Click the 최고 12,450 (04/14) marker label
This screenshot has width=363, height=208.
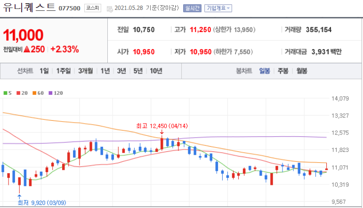(x=162, y=126)
